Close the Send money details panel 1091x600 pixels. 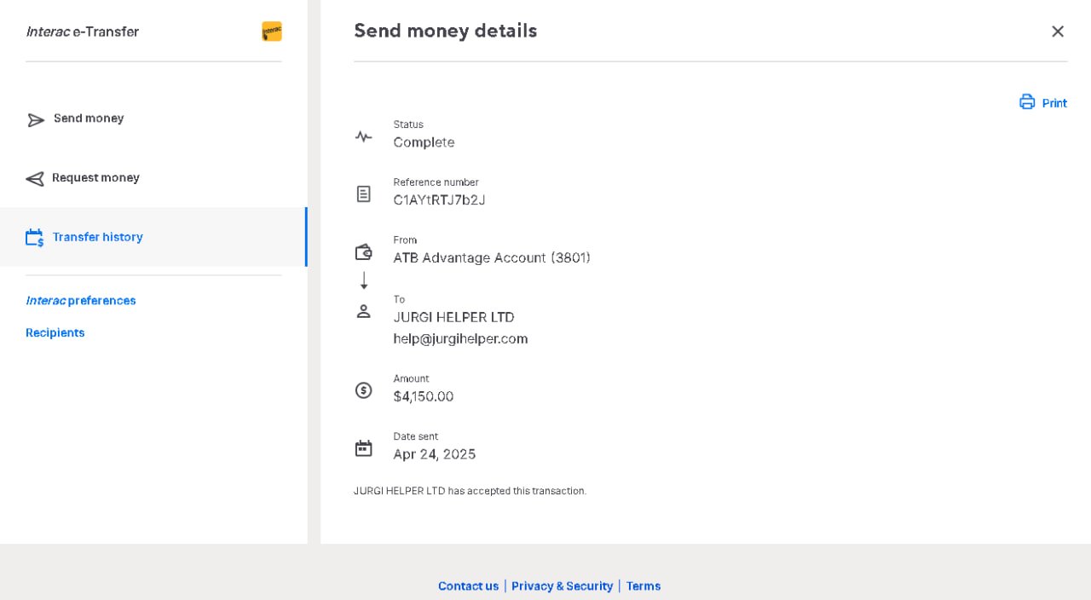[1058, 32]
